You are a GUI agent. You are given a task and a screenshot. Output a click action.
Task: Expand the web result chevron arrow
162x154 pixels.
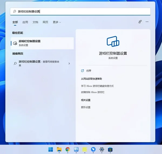coord(69,63)
